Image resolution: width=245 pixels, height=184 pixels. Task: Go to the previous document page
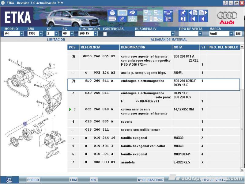point(193,13)
